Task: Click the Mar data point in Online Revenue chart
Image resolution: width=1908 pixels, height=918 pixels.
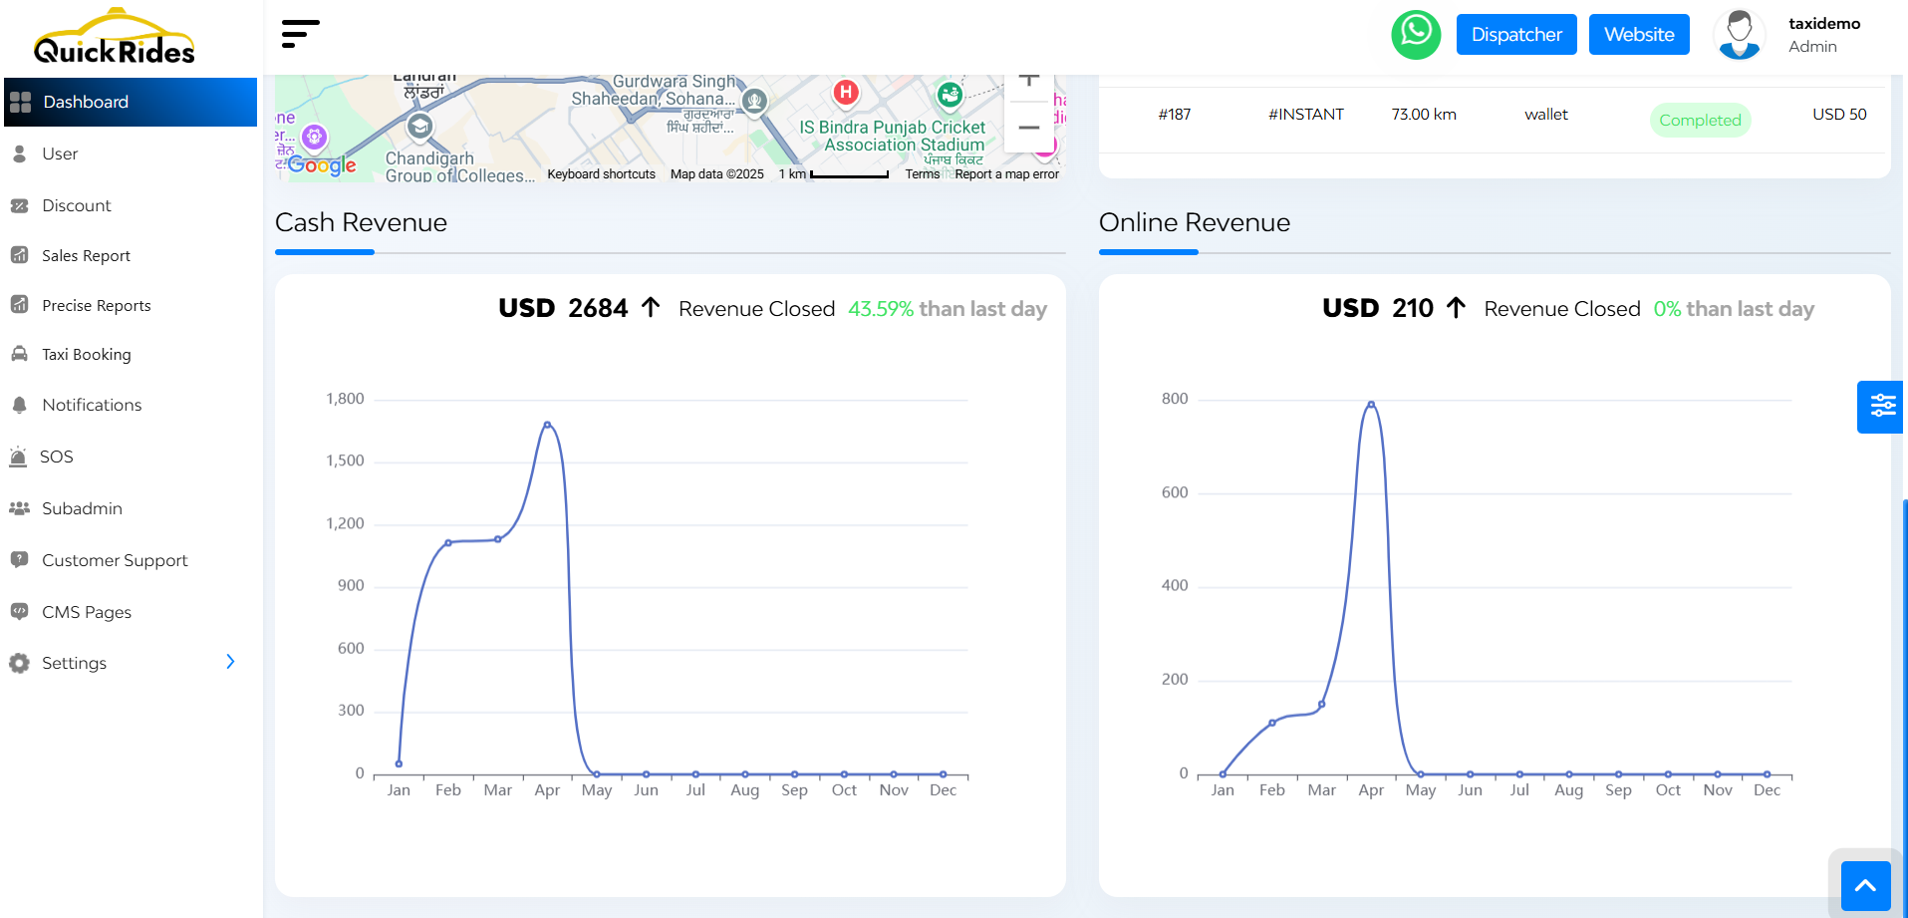Action: (1322, 705)
